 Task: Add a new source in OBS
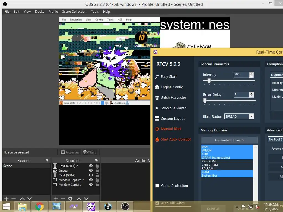(x=56, y=199)
